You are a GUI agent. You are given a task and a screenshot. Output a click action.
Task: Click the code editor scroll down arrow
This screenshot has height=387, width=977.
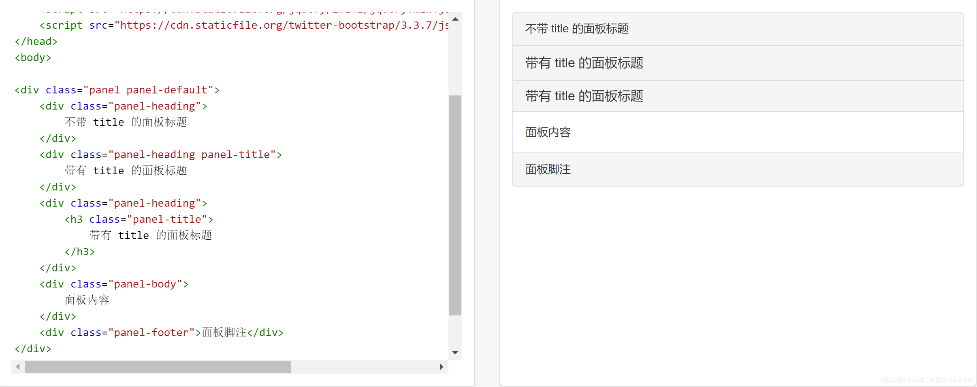tap(455, 353)
